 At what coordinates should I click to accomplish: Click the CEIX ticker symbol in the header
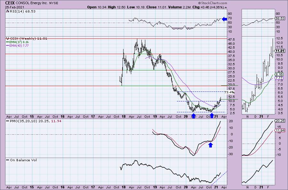click(x=10, y=3)
